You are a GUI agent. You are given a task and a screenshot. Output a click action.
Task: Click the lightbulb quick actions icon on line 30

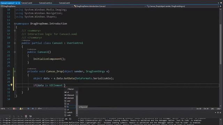click(11, 85)
